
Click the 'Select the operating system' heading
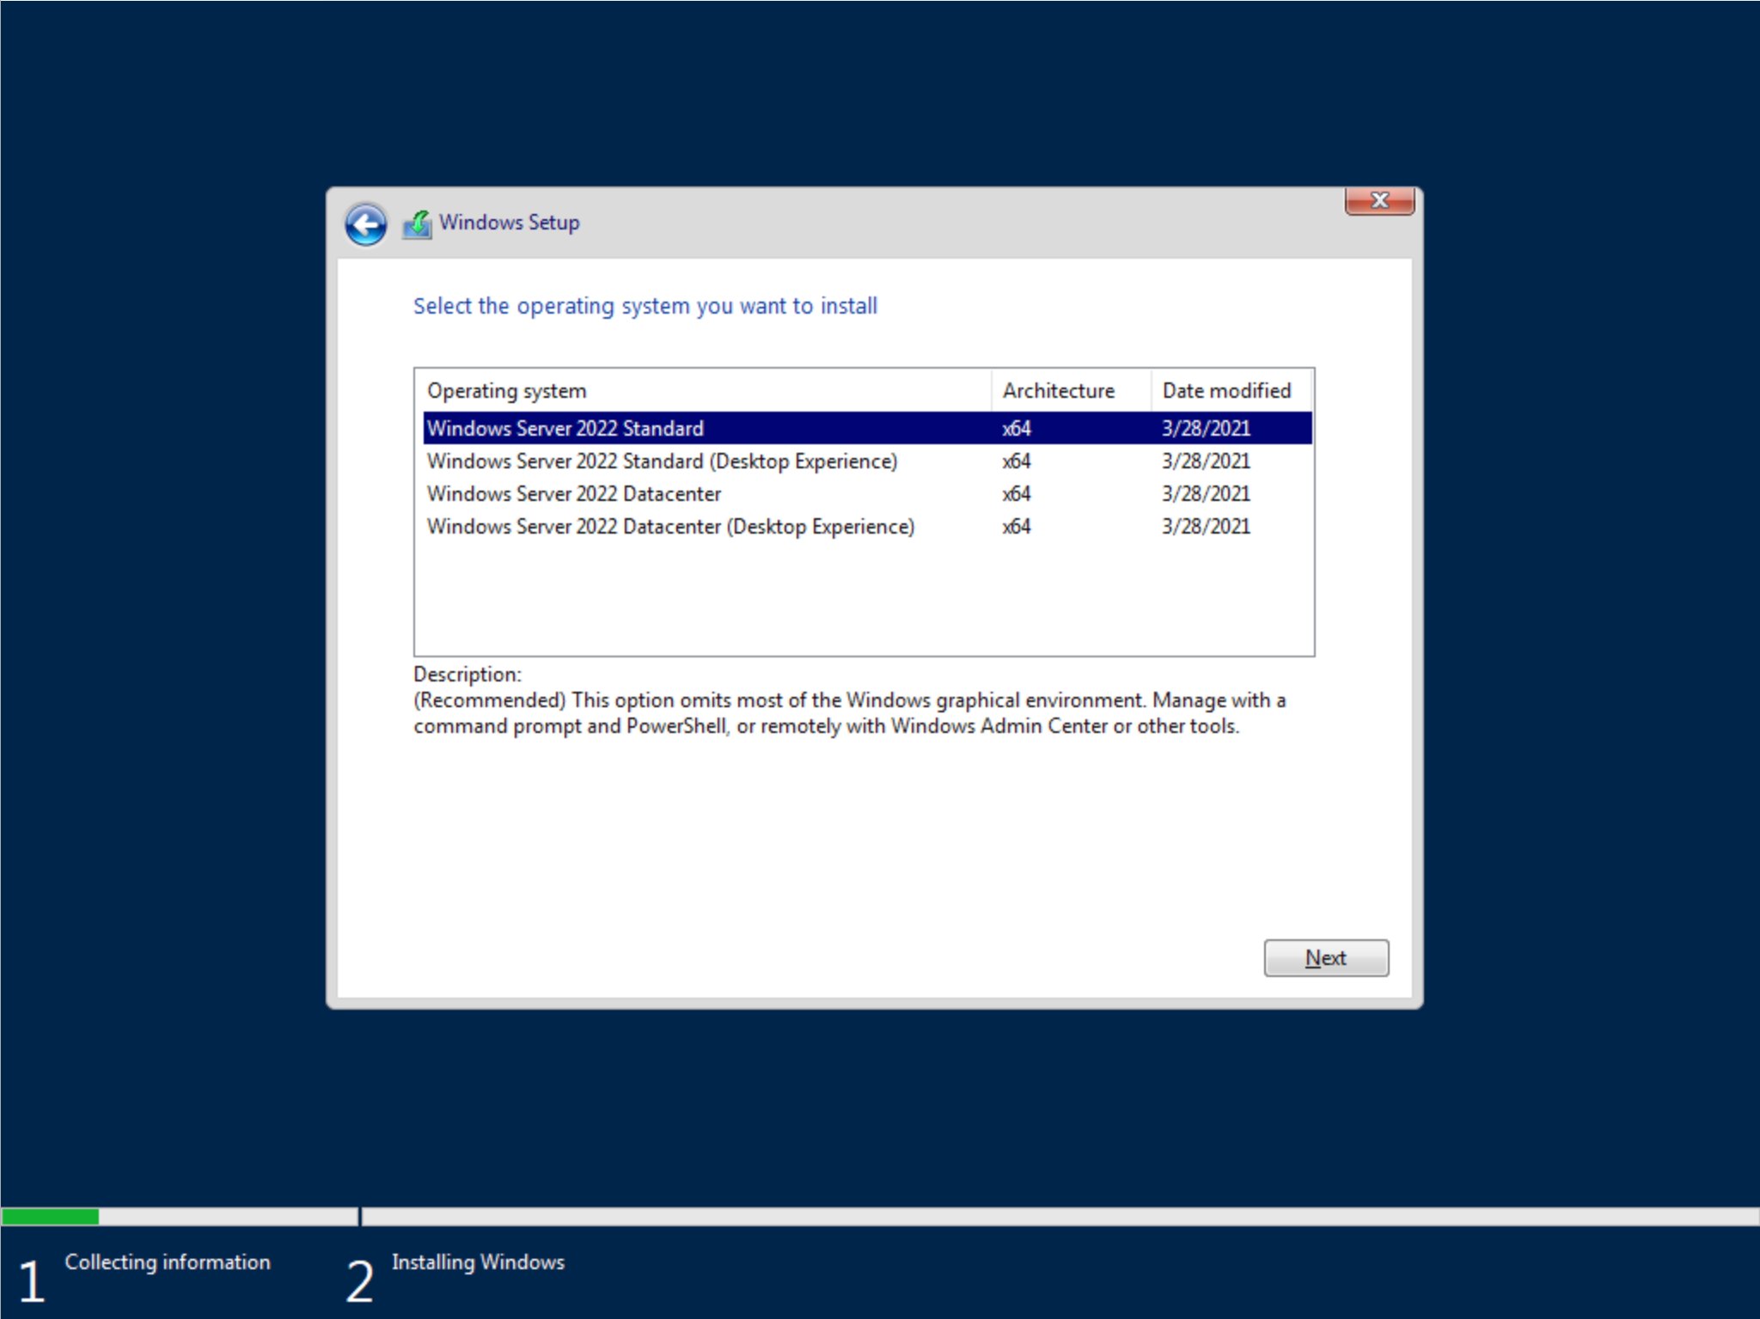click(x=645, y=306)
